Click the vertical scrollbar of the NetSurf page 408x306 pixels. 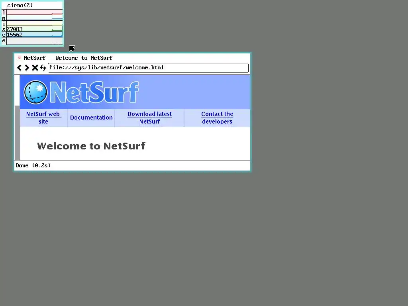tap(17, 118)
